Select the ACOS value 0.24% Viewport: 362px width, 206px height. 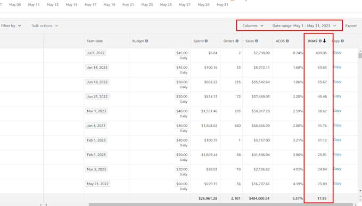pos(298,53)
